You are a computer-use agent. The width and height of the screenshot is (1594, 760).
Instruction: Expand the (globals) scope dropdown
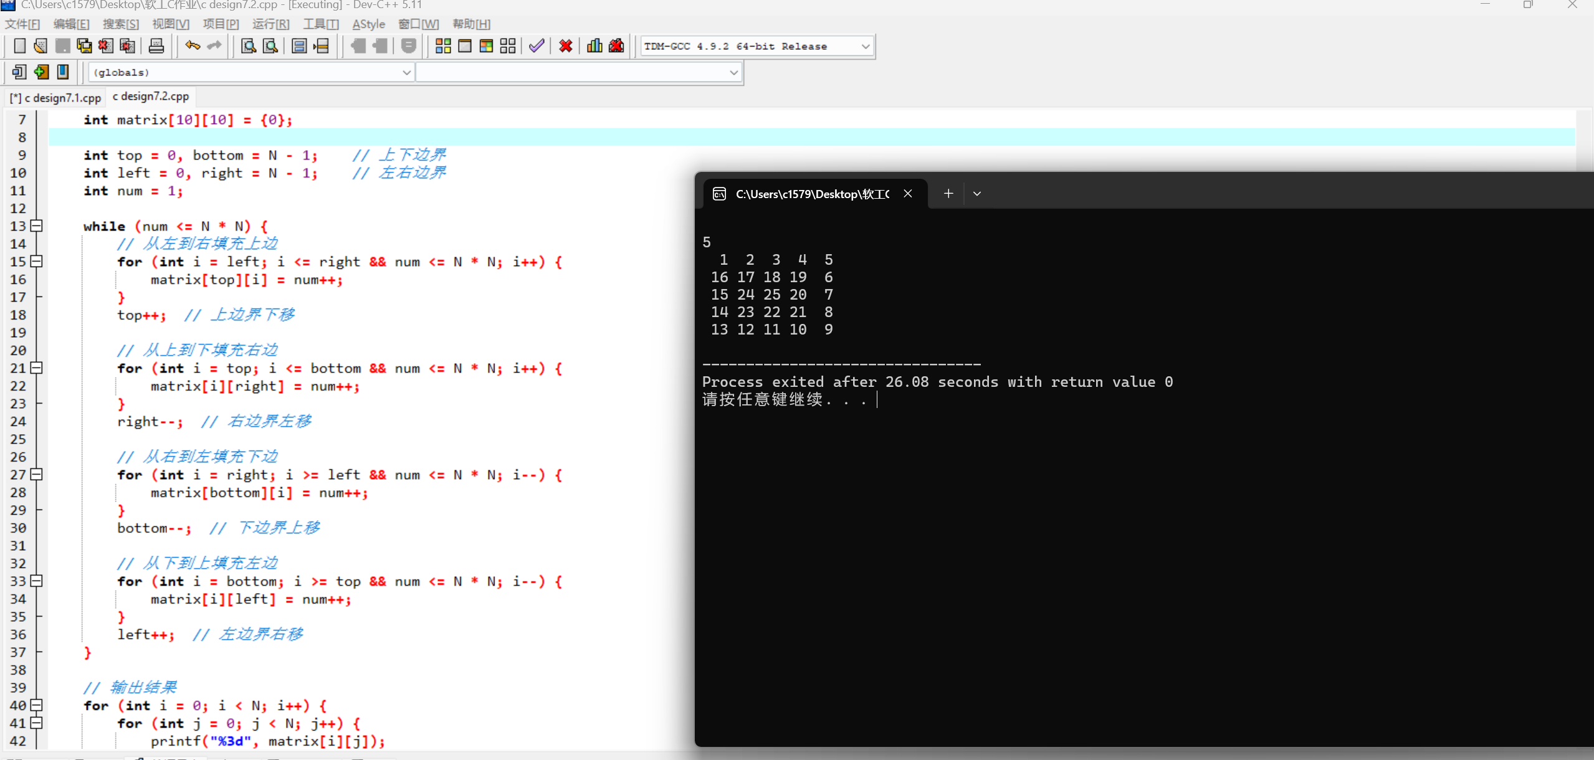point(406,73)
